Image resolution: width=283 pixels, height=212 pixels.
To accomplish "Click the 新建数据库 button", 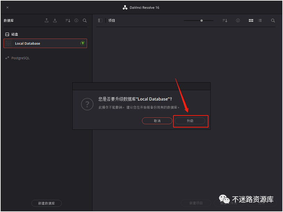I will pos(47,203).
